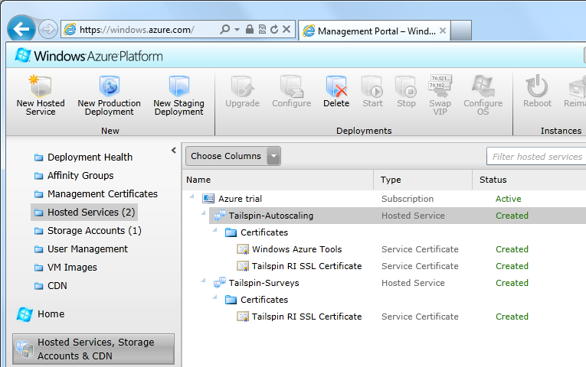Select the Tailspin-Surveys row

tap(385, 283)
